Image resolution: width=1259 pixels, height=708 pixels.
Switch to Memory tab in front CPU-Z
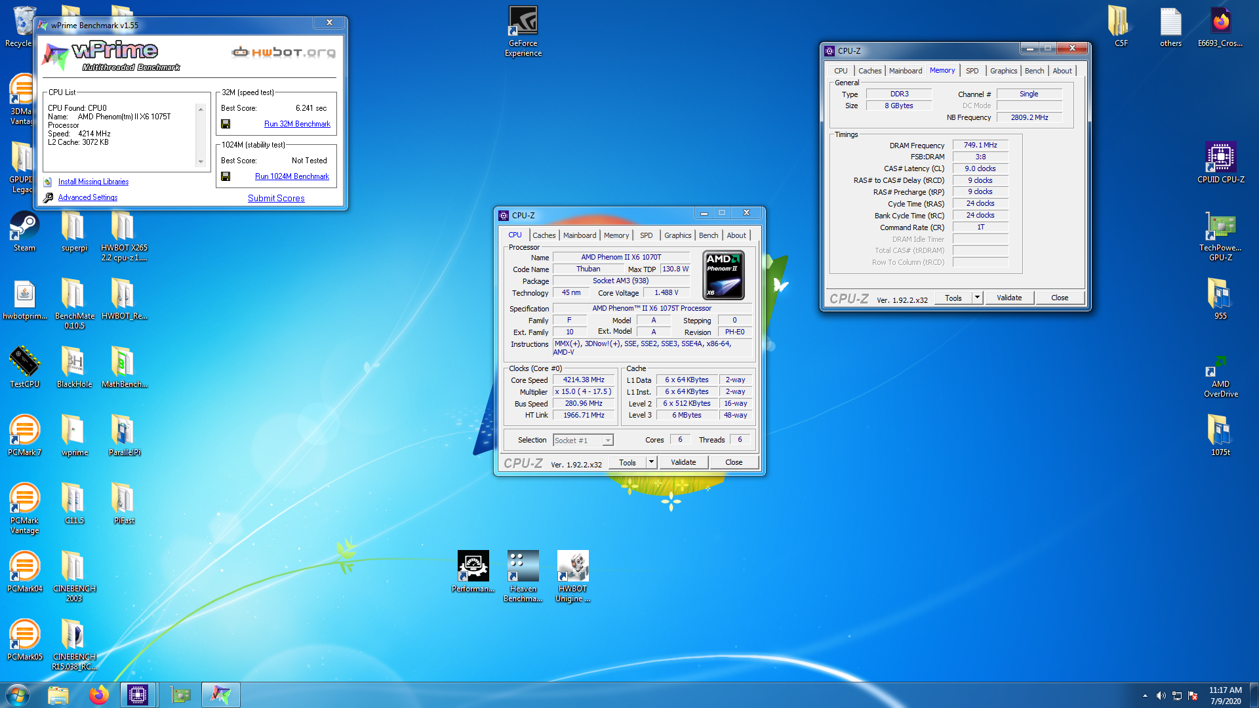pyautogui.click(x=616, y=235)
